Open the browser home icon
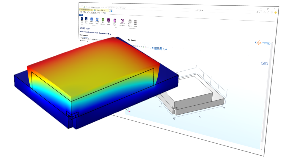Image resolution: width=281 pixels, height=158 pixels. pos(264,12)
